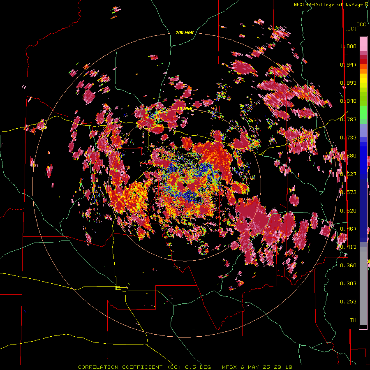The height and width of the screenshot is (370, 370).
Task: Click the radar site center dot
Action: coord(185,185)
